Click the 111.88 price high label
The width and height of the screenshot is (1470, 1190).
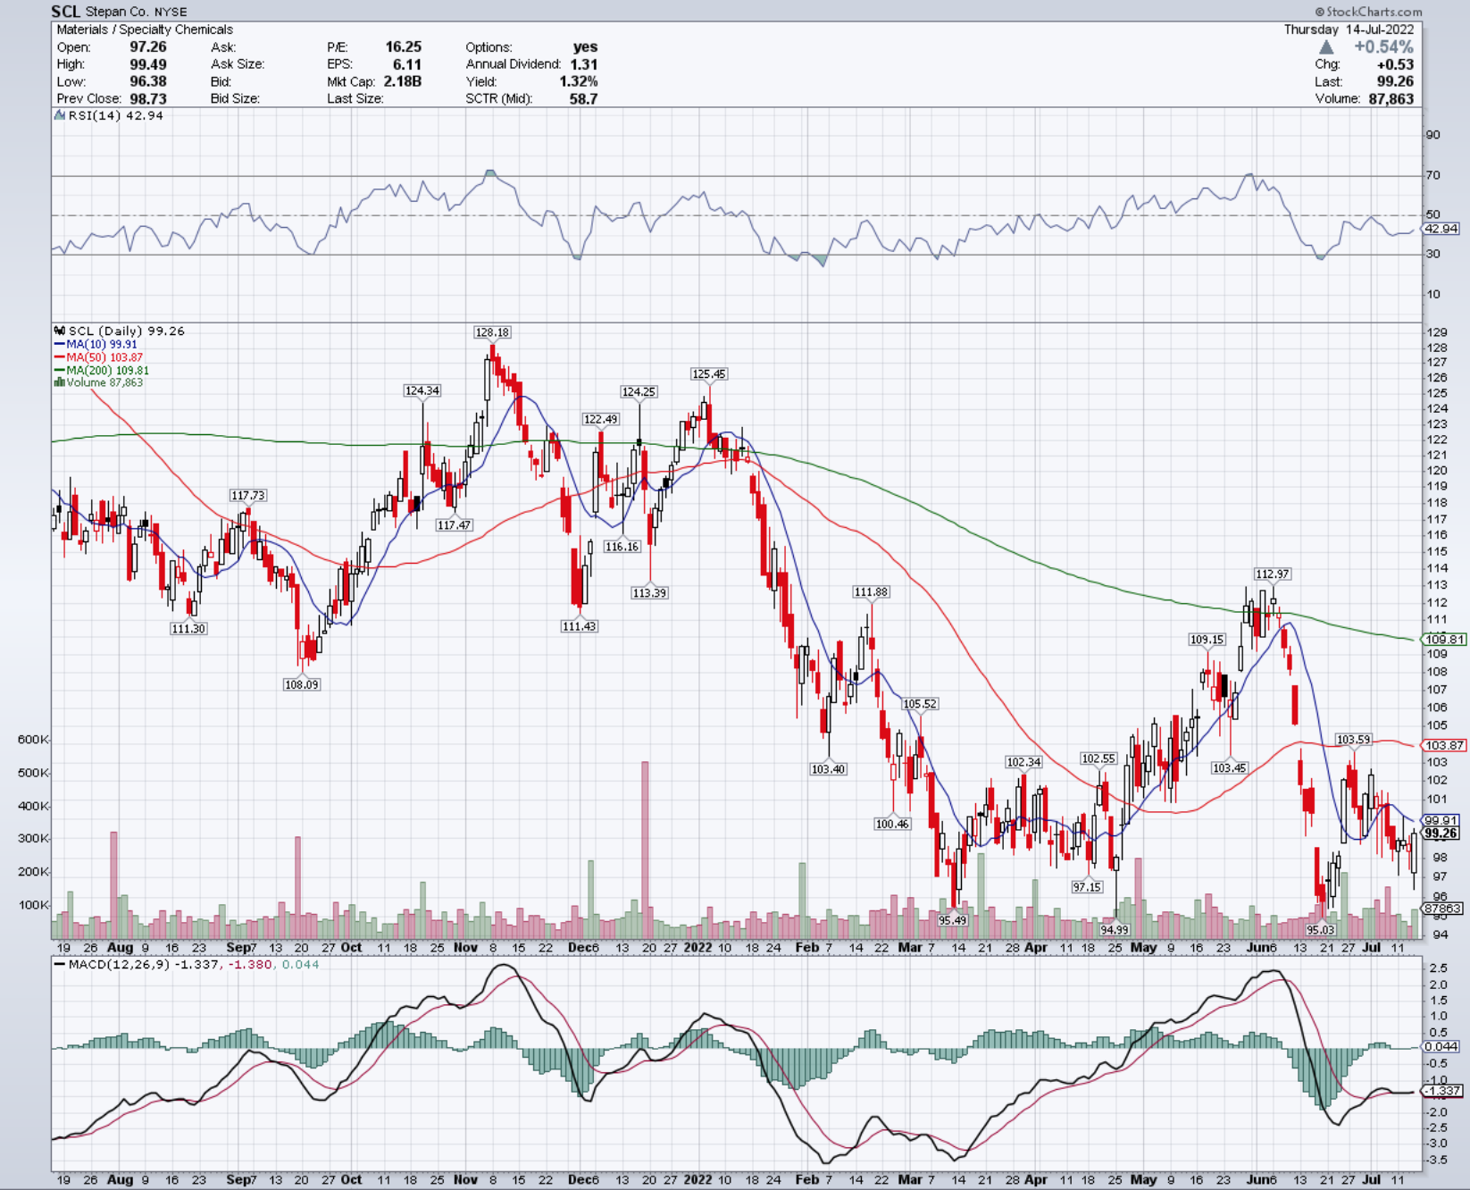(x=872, y=591)
